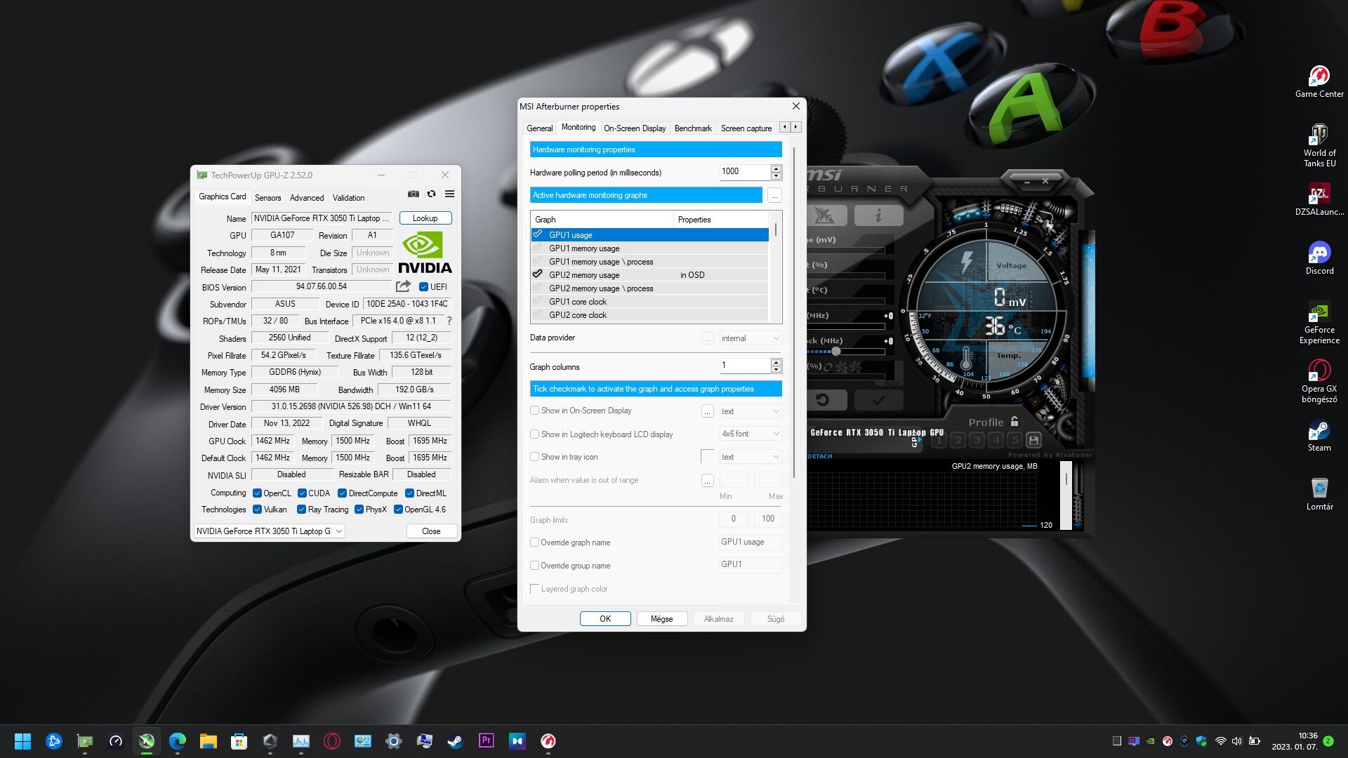The width and height of the screenshot is (1348, 758).
Task: Click the profile lock icon in Afterburner
Action: pos(1015,422)
